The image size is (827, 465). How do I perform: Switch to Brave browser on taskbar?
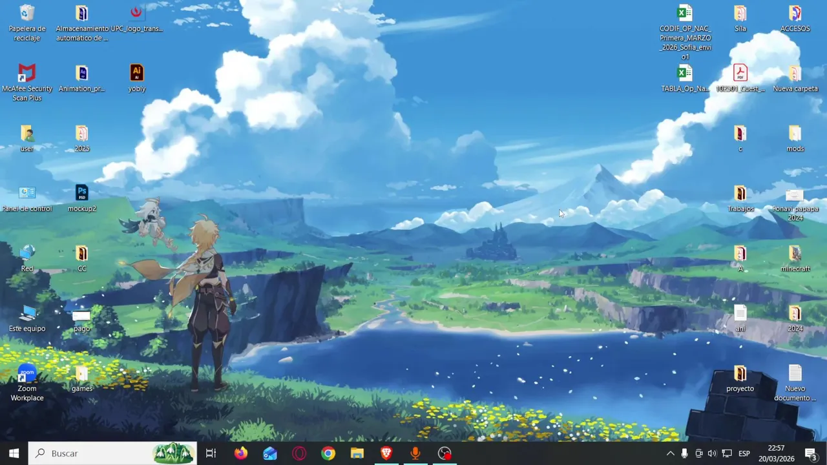[x=386, y=453]
